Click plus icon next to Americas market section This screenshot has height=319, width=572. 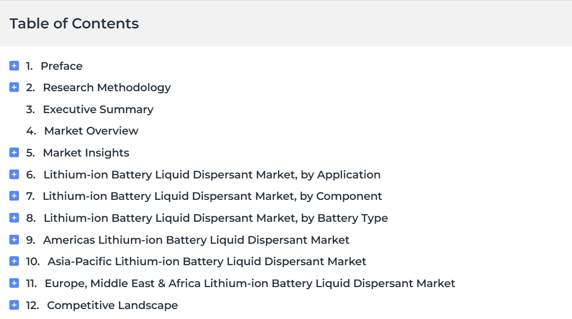click(14, 240)
